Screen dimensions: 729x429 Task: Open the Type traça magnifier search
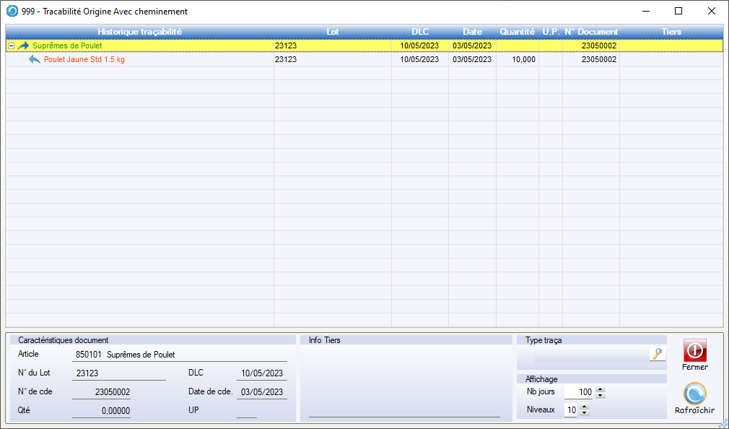point(657,354)
